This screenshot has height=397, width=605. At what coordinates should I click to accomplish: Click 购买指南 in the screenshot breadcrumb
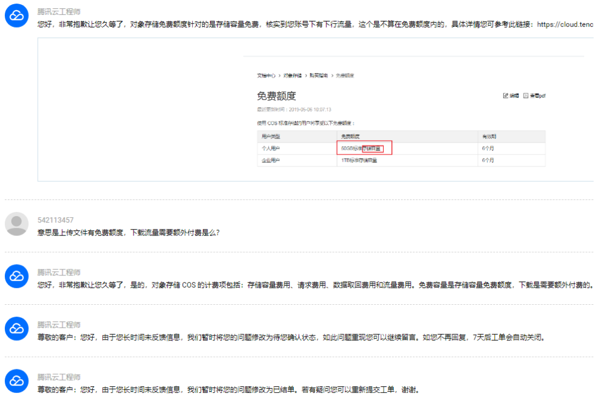coord(319,75)
